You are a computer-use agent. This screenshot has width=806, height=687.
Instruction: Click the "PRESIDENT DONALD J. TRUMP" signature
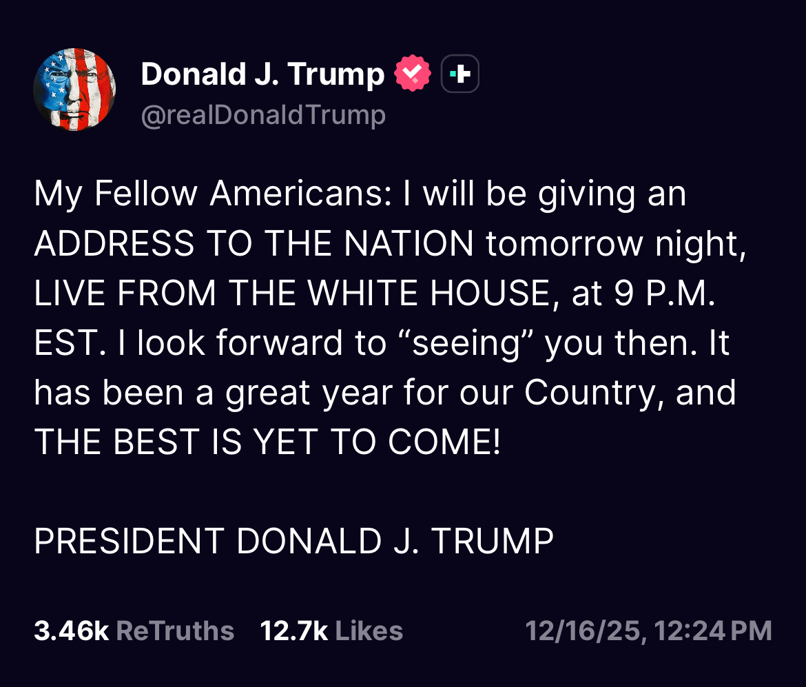[294, 542]
